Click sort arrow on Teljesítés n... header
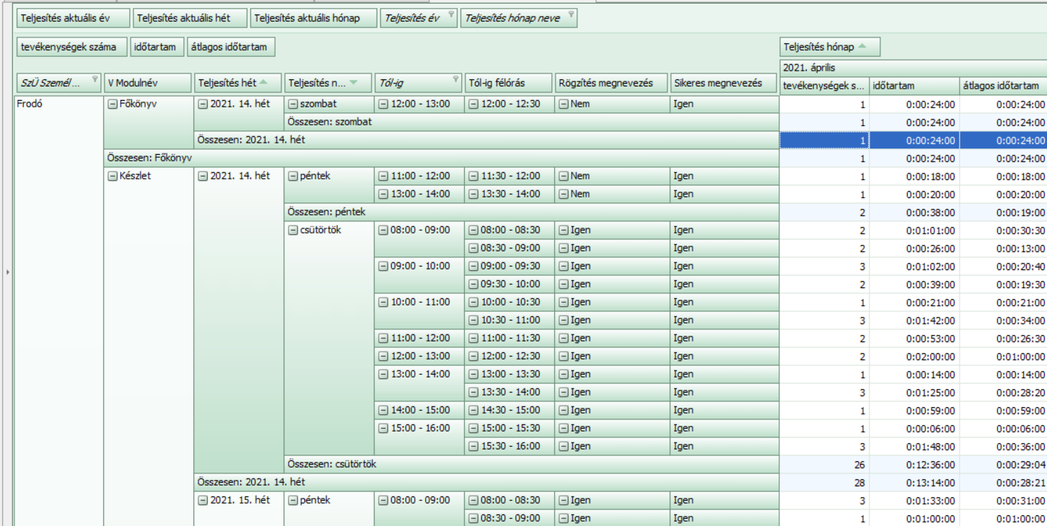Screen dimensions: 1047x526 click(x=354, y=83)
